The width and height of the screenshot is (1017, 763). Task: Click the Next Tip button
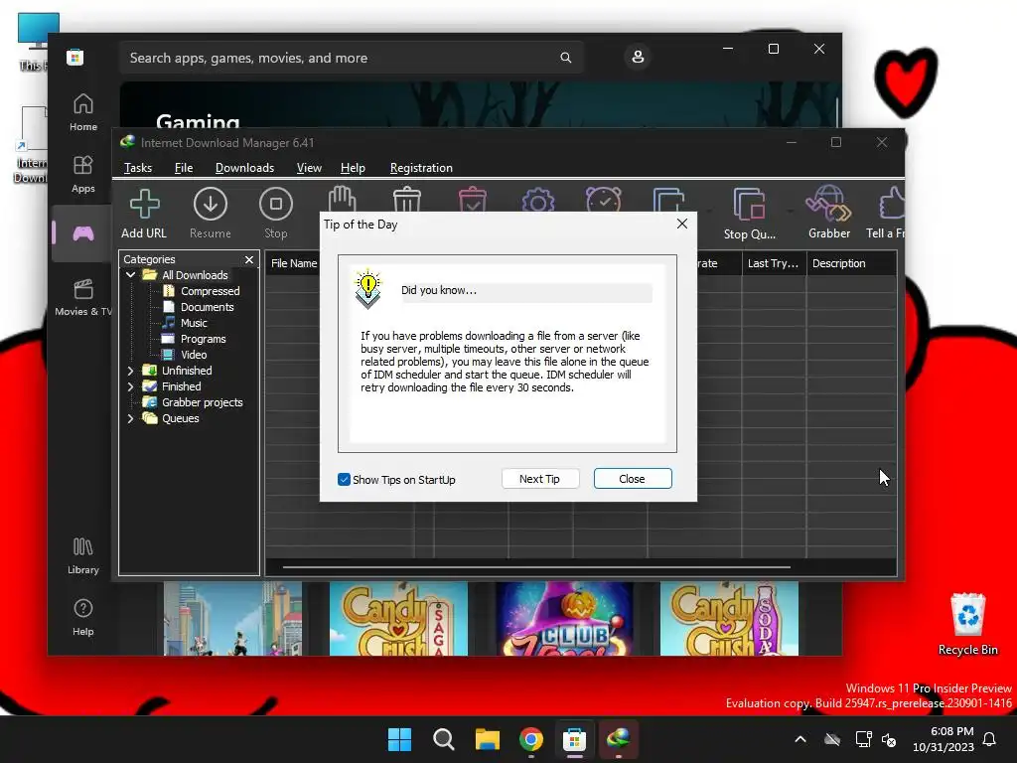539,479
